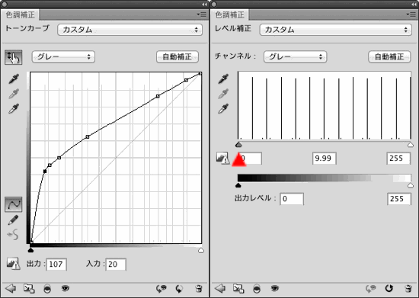The width and height of the screenshot is (419, 298).
Task: Delete the Curves adjustment layer
Action: coord(199,289)
